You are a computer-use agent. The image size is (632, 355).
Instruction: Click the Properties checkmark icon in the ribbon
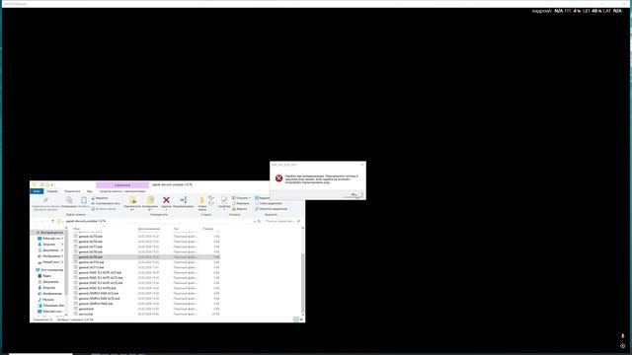coord(224,200)
